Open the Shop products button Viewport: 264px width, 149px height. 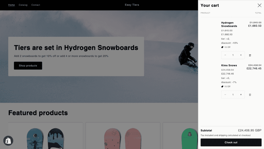coord(28,66)
